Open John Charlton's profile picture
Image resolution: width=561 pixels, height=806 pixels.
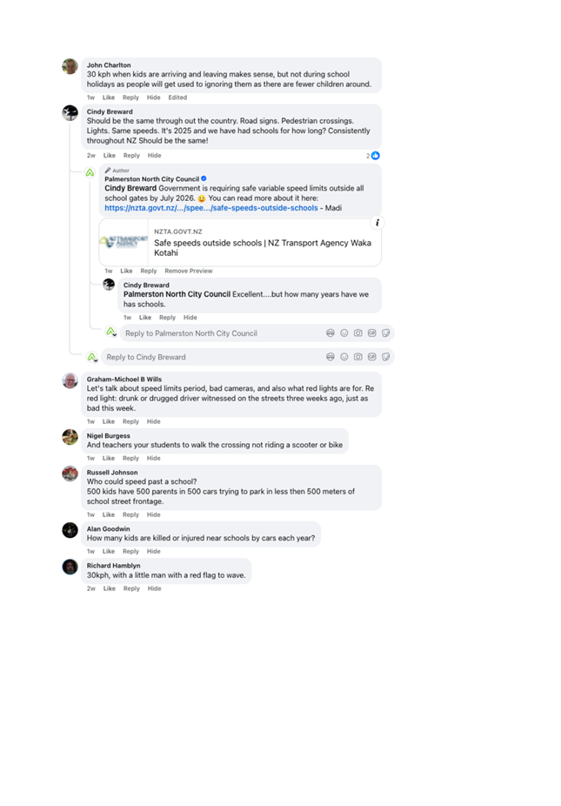(70, 66)
